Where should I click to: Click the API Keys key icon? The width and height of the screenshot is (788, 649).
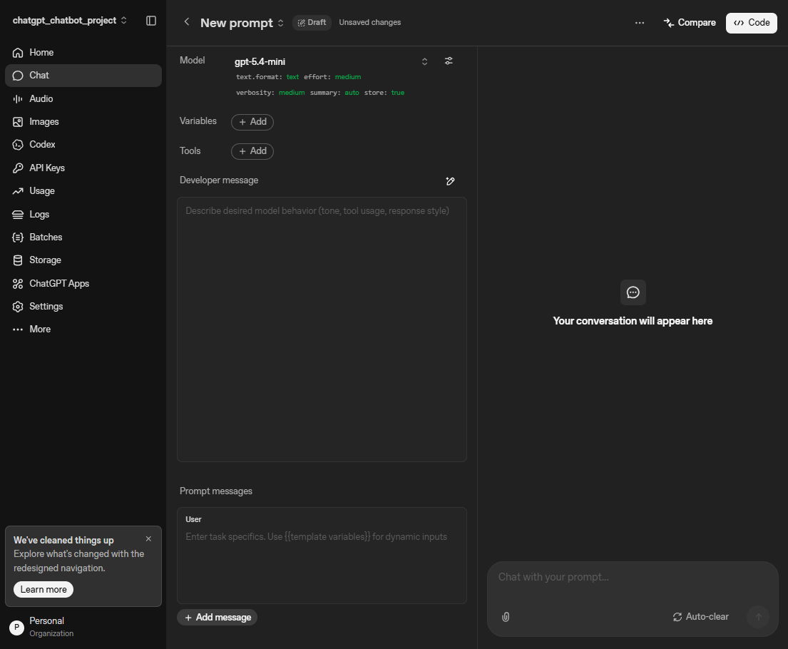18,168
